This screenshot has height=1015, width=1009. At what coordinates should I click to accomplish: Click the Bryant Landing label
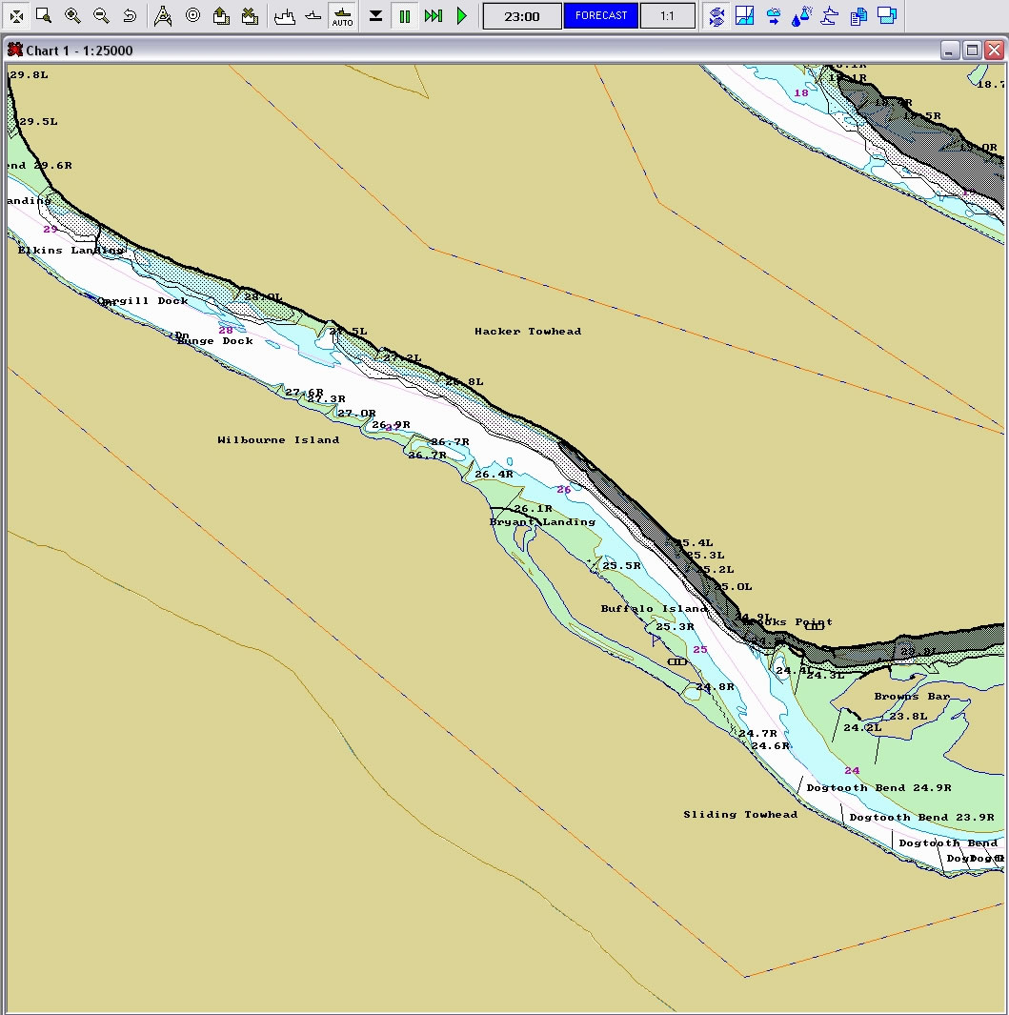click(x=542, y=521)
